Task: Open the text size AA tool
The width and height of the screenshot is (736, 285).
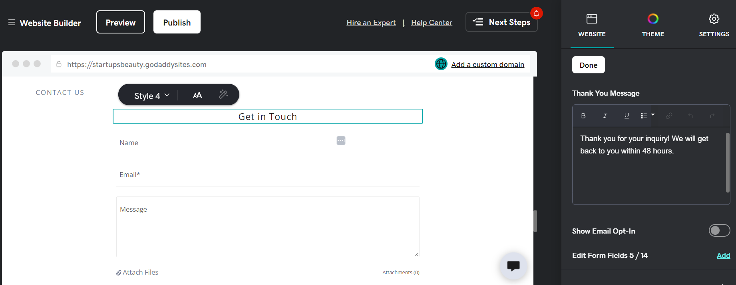Action: pos(197,95)
